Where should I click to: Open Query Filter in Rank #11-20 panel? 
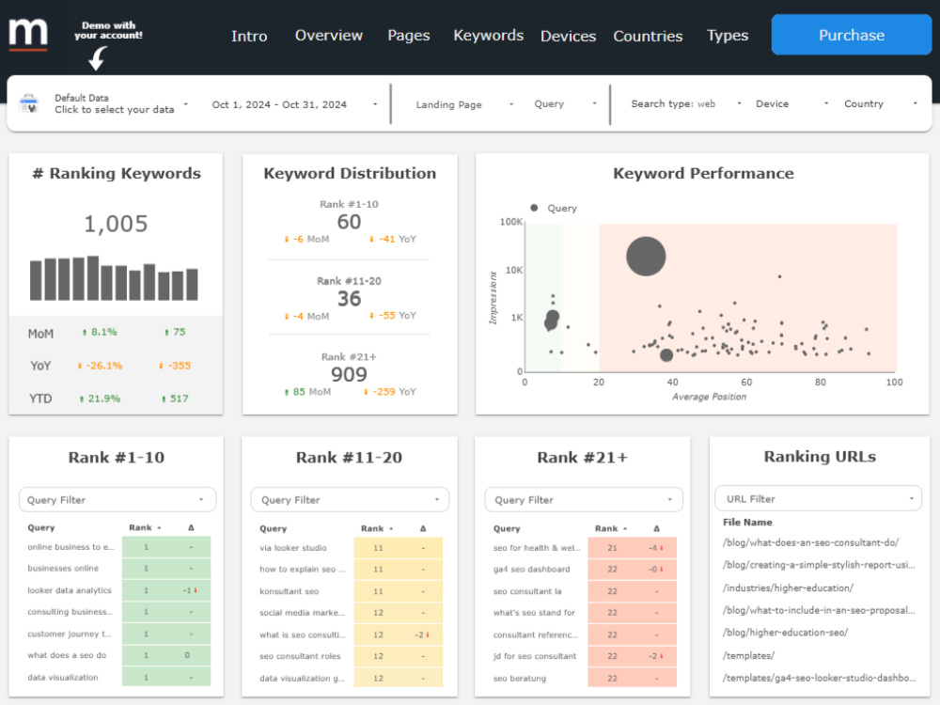point(350,500)
